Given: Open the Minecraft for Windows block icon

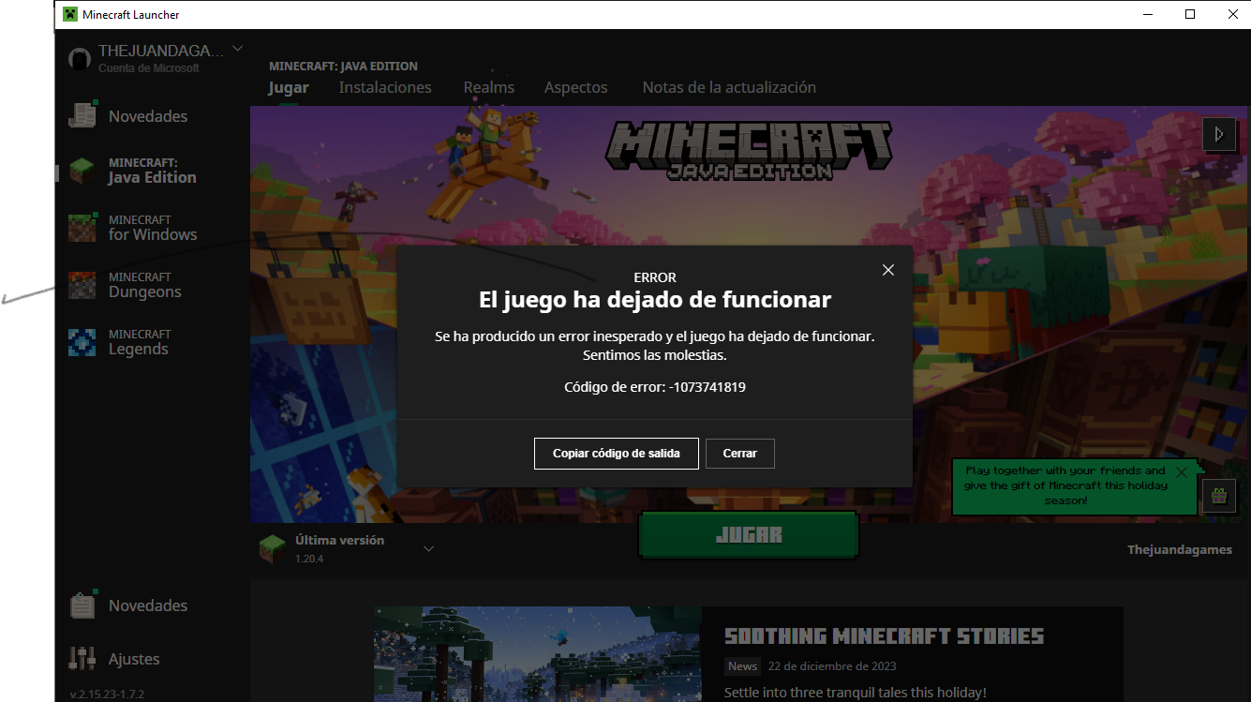Looking at the screenshot, I should coord(82,228).
